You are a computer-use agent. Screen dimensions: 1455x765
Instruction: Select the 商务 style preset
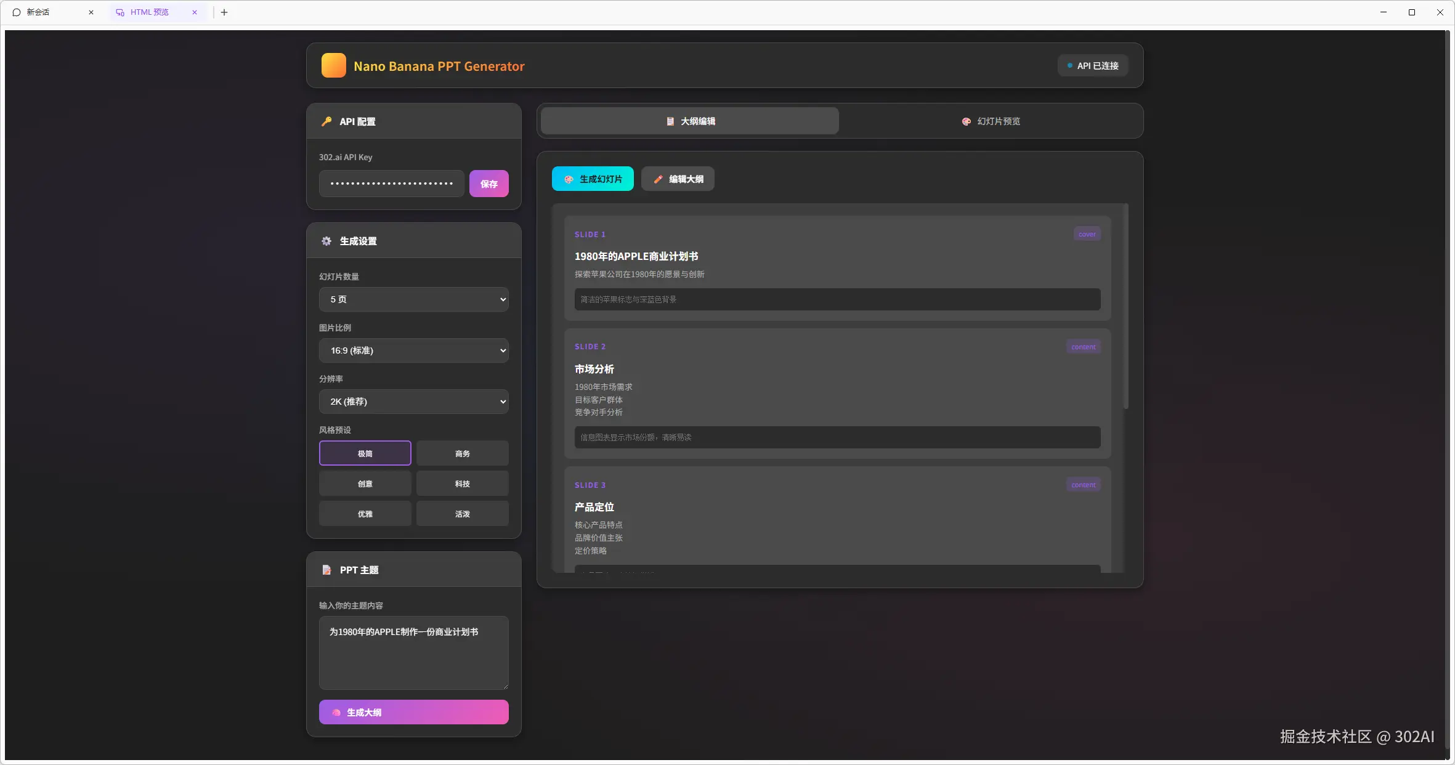click(462, 453)
